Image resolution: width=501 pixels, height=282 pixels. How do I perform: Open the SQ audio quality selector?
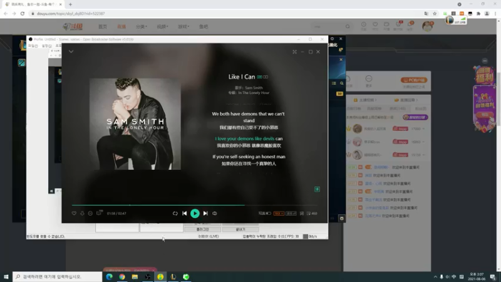(279, 213)
